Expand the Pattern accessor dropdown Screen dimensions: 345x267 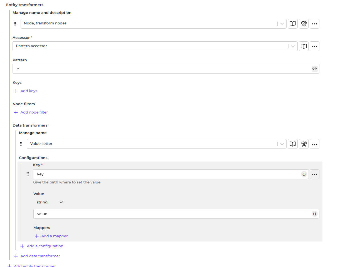(x=293, y=46)
